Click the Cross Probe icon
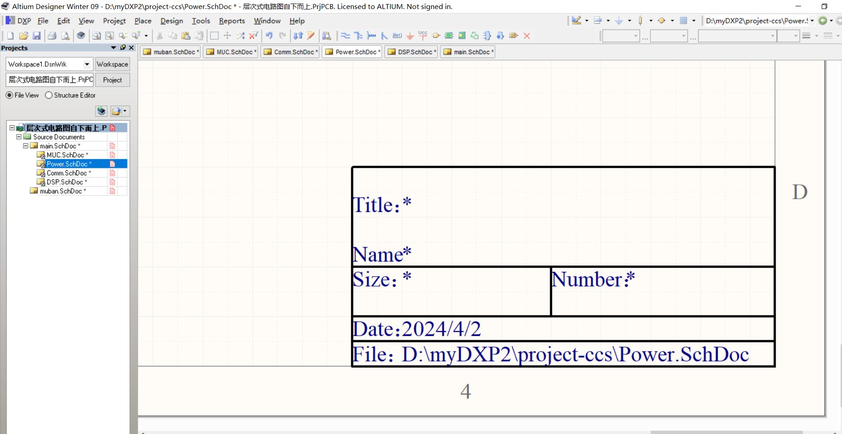Image resolution: width=842 pixels, height=434 pixels. click(x=311, y=36)
